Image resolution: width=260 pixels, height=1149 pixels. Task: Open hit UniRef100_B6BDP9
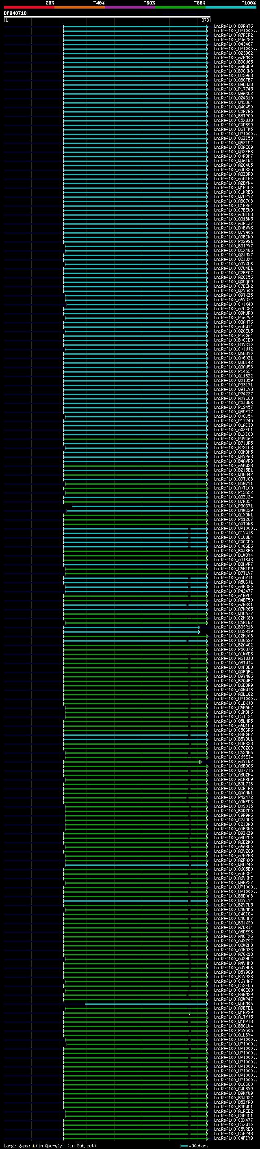click(233, 686)
